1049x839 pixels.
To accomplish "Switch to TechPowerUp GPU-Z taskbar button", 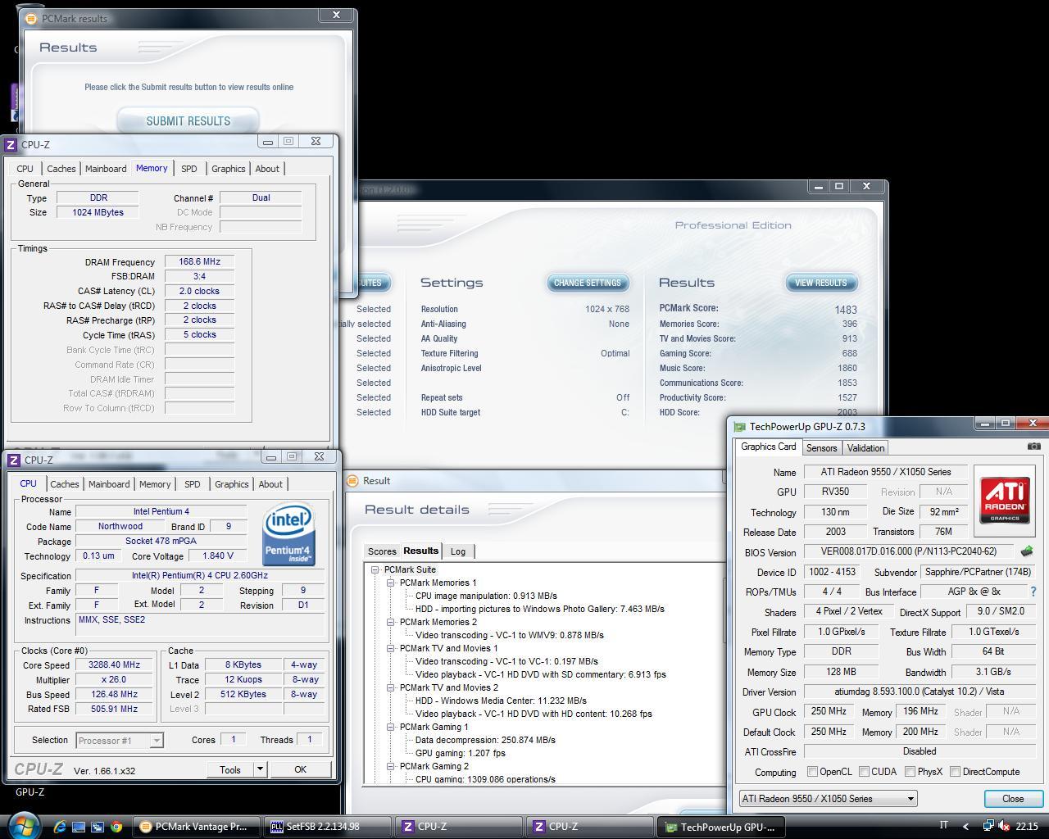I will (x=723, y=827).
